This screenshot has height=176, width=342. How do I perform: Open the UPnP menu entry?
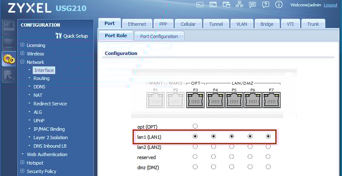[39, 121]
